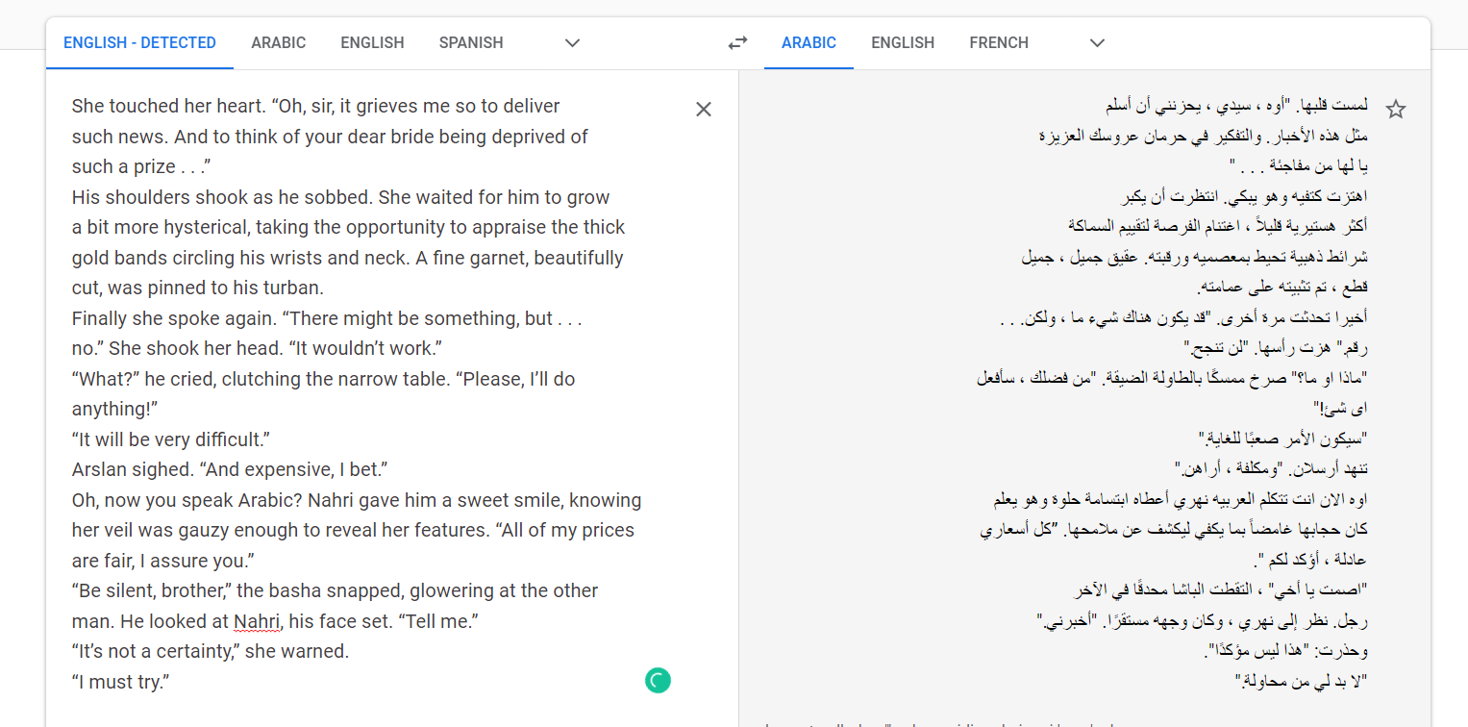The width and height of the screenshot is (1468, 727).
Task: Choose Arabic as source language
Action: (279, 43)
